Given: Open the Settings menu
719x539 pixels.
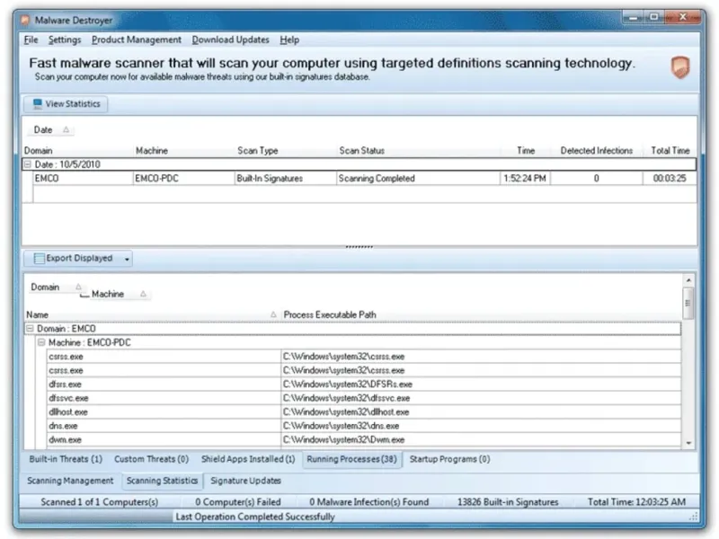Looking at the screenshot, I should click(x=64, y=40).
